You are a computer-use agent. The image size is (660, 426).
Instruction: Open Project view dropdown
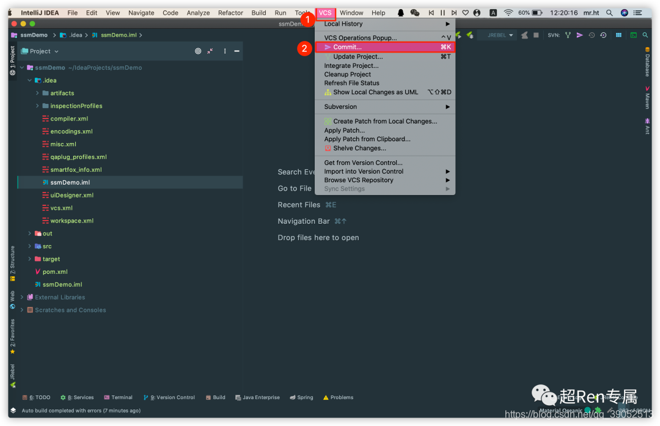click(40, 51)
